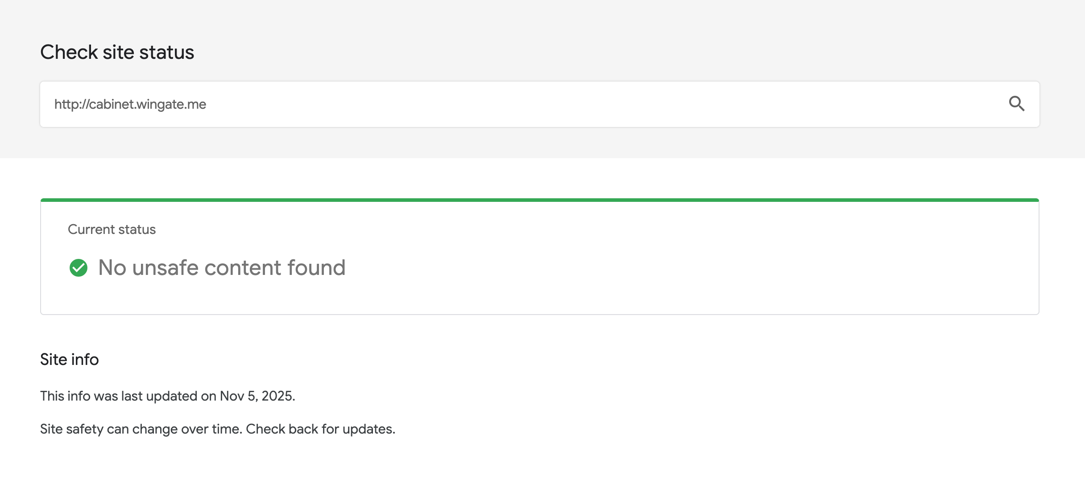Click the green bar atop the status card
This screenshot has height=483, width=1085.
(540, 200)
